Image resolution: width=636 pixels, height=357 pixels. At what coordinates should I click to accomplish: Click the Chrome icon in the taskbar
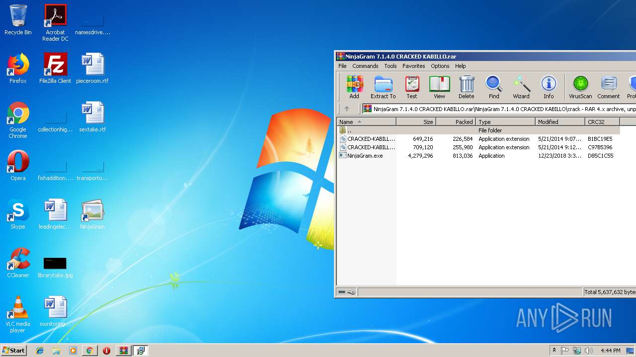89,351
